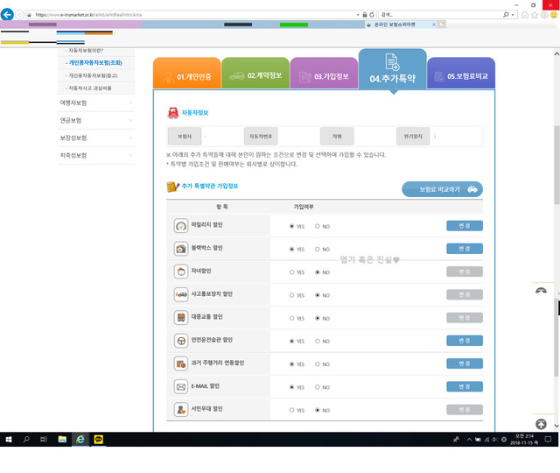Click the 안전운전습관 할인 steering wheel icon
Viewport: 560px width, 473px height.
181,340
